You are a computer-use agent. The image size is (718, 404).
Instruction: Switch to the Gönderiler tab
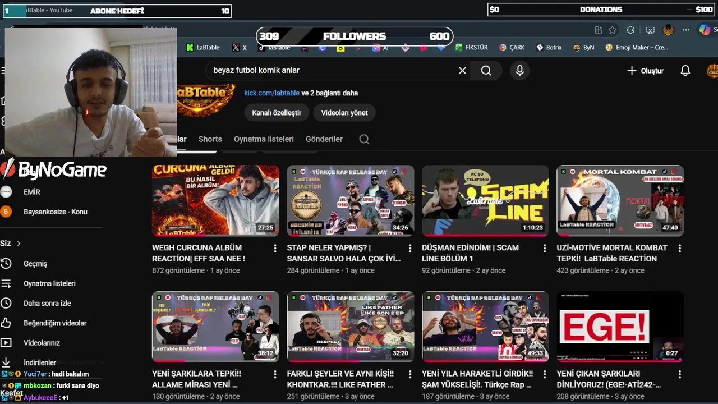click(x=324, y=139)
